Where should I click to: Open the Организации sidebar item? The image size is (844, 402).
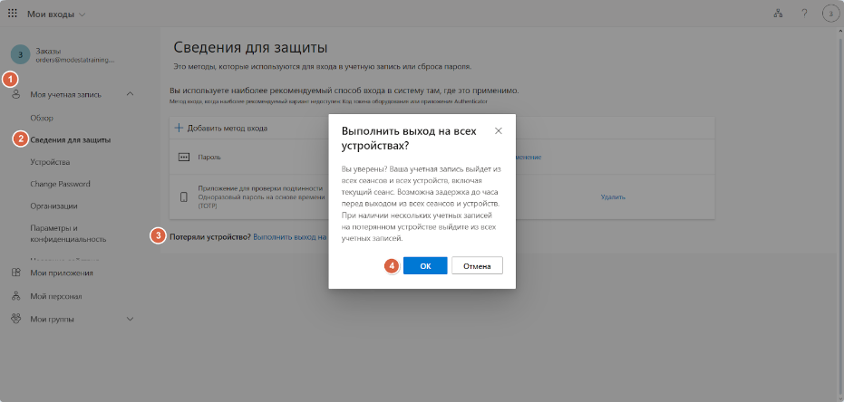point(53,206)
